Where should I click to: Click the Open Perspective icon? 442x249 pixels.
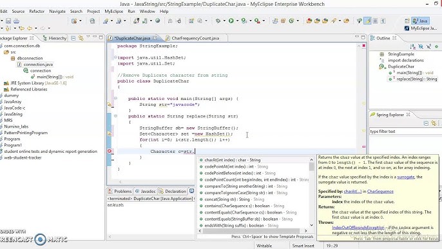pyautogui.click(x=407, y=21)
